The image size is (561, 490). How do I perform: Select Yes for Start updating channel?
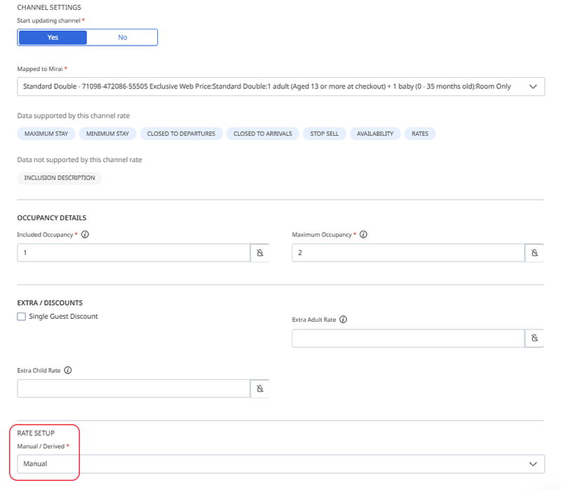[52, 36]
